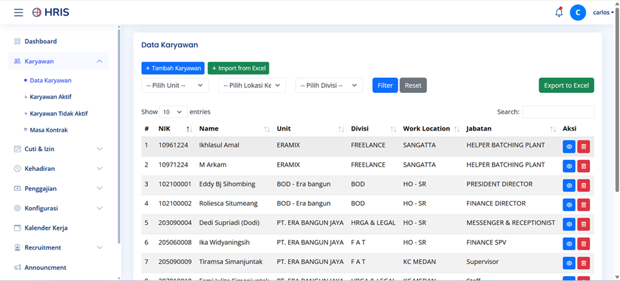This screenshot has height=281, width=620.
Task: Open the Pilih Divisi dropdown
Action: [329, 85]
